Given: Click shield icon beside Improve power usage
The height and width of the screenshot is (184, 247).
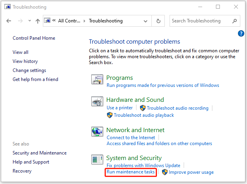Looking at the screenshot, I should tap(165, 172).
